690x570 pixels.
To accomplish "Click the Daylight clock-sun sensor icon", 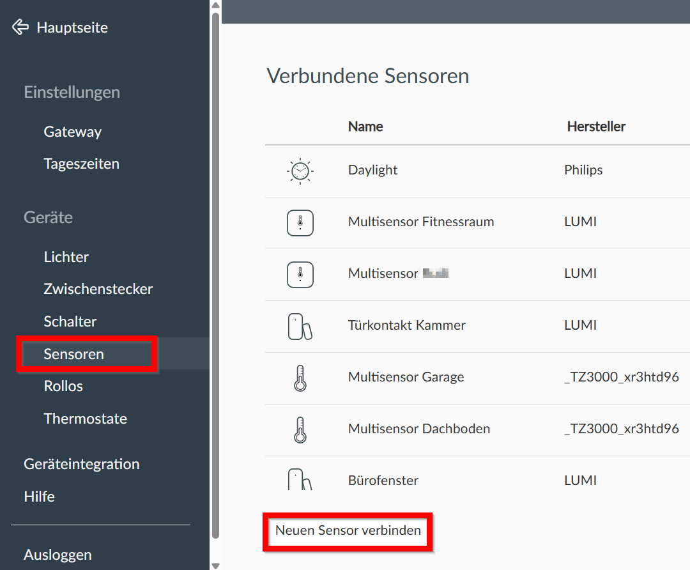I will pos(300,171).
